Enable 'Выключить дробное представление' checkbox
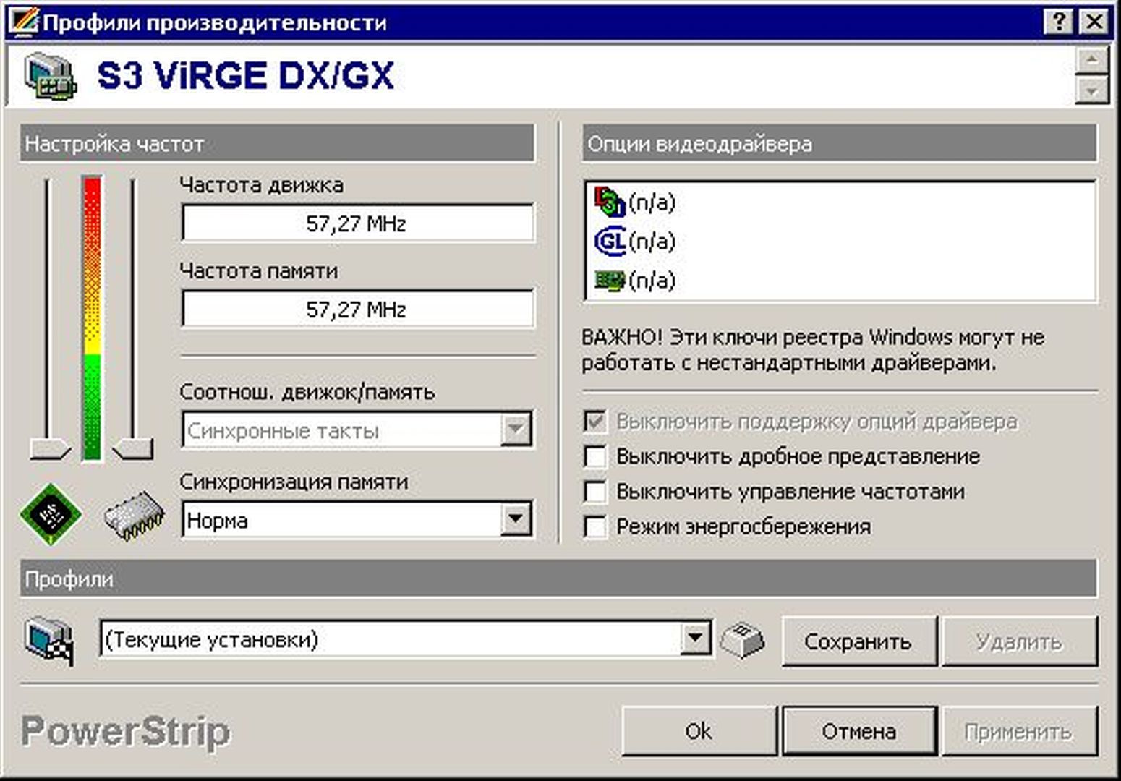 click(594, 456)
